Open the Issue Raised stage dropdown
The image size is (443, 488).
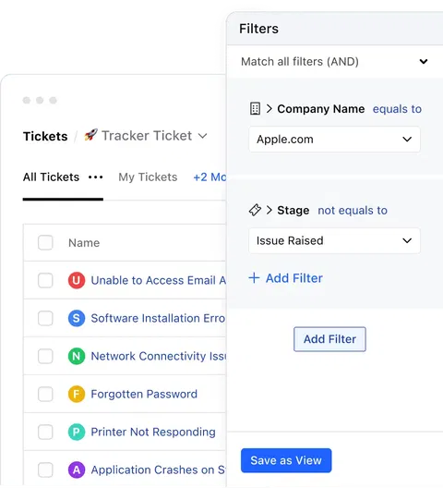(x=334, y=240)
